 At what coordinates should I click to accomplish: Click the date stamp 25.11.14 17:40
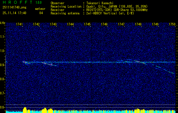coord(14,13)
